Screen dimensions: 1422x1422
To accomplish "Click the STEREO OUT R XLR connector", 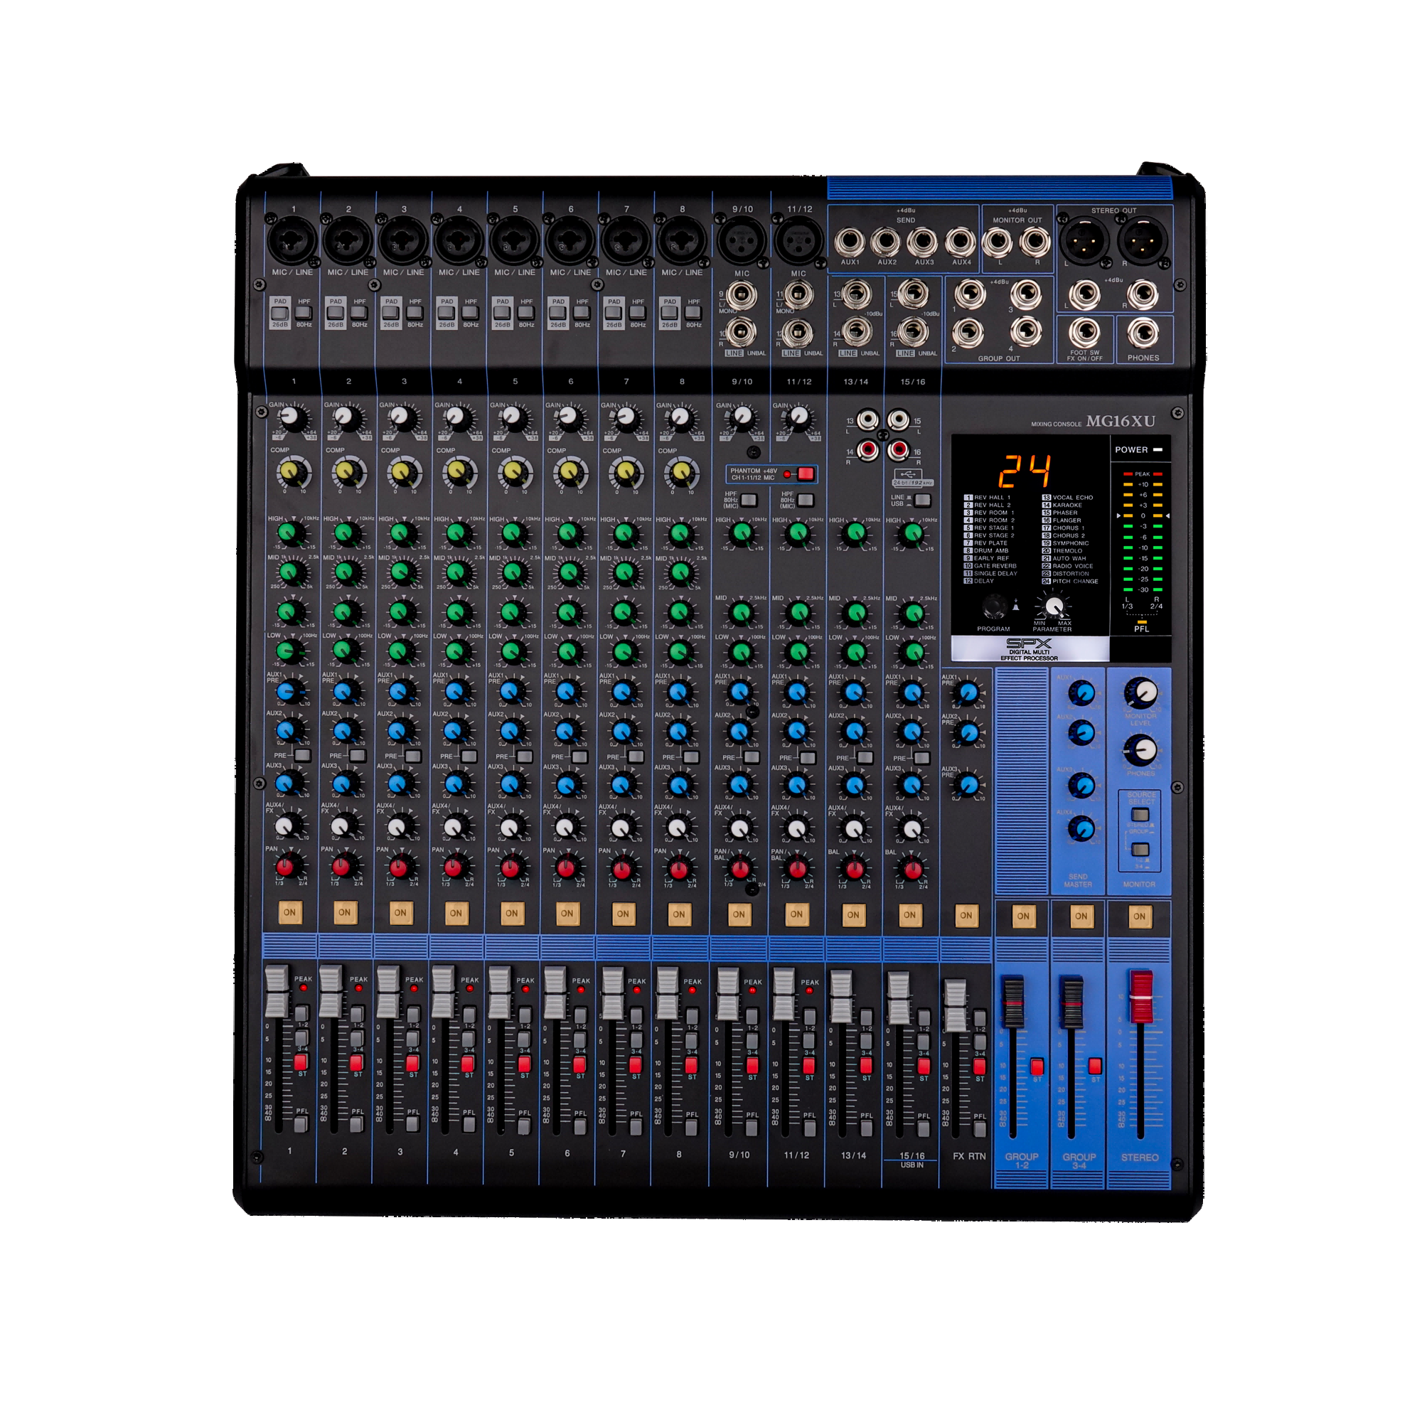I will [x=1142, y=240].
